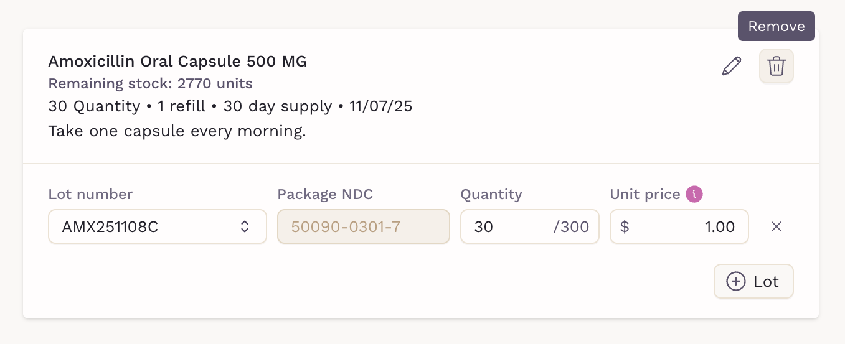Click the Remove tooltip label
Screen dimensions: 845x344
776,26
